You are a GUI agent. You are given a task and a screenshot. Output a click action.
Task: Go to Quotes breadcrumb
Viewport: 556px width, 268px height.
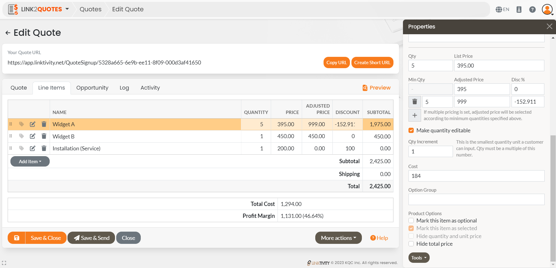coord(90,9)
